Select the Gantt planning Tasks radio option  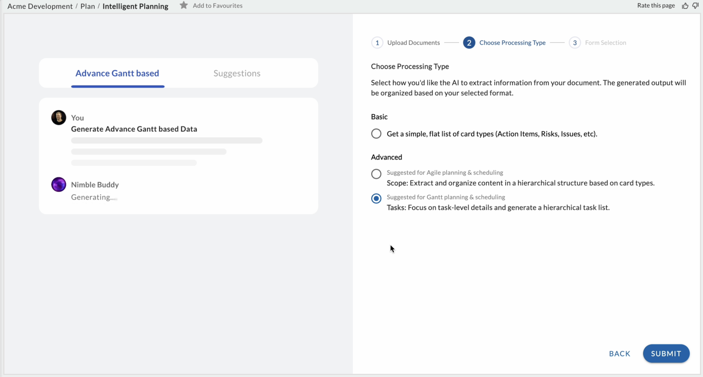(x=376, y=198)
